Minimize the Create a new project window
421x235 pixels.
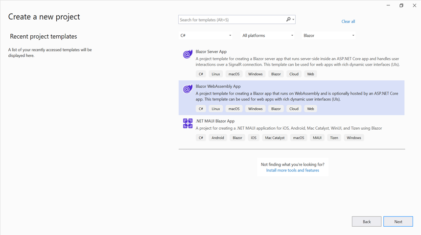388,5
